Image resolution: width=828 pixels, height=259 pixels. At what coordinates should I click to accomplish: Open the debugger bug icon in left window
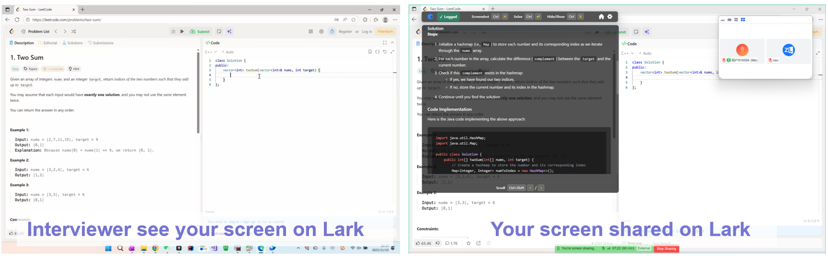(x=173, y=31)
